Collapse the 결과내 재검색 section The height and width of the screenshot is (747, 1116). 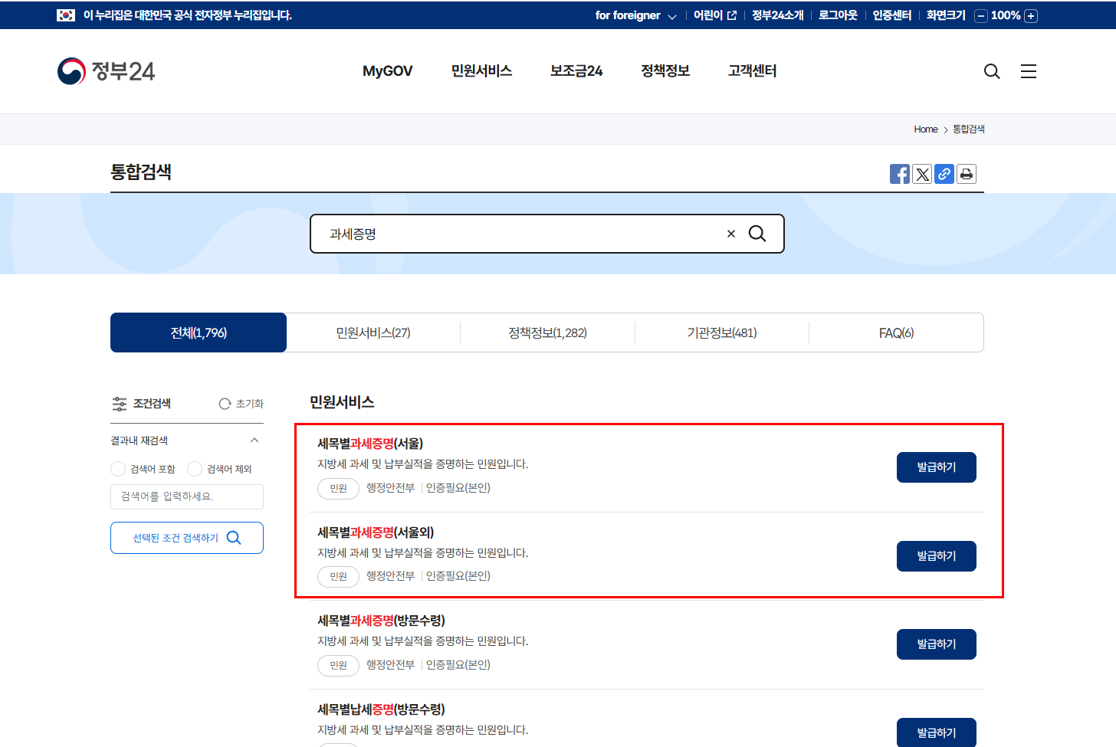(254, 440)
